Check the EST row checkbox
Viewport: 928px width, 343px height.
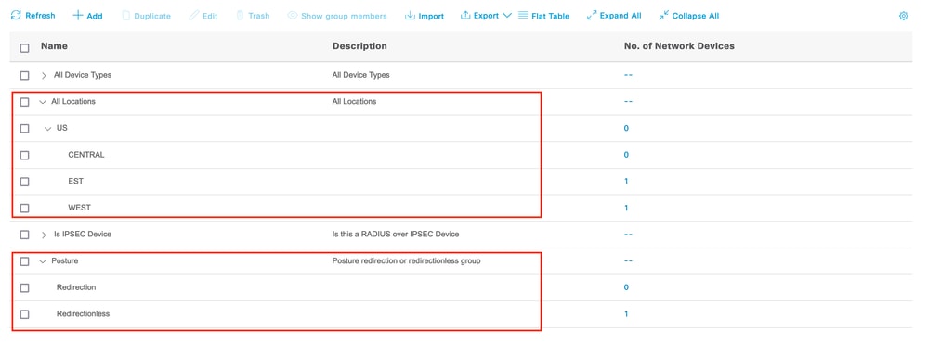tap(24, 182)
